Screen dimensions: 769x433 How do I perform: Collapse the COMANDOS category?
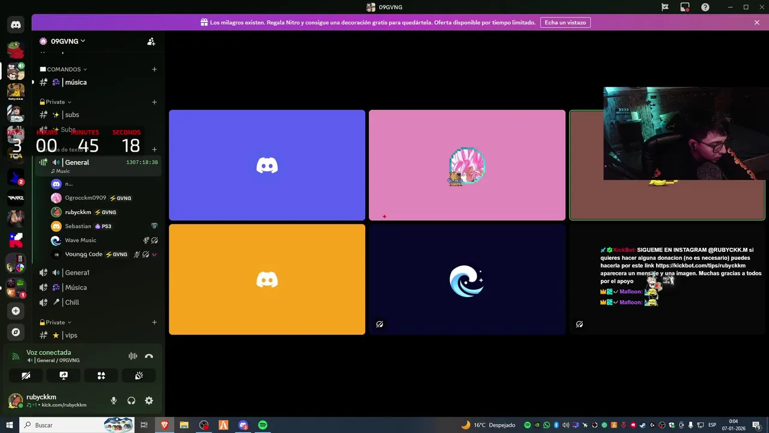point(63,69)
